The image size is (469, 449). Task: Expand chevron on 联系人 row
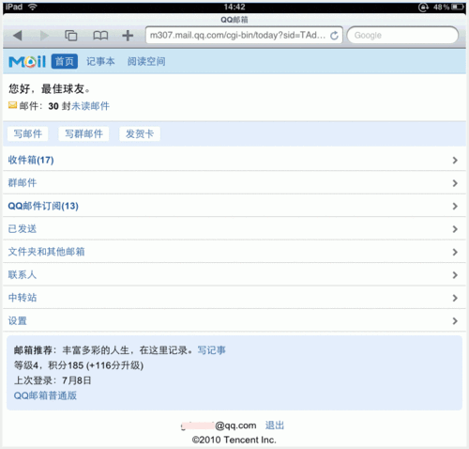(x=455, y=275)
